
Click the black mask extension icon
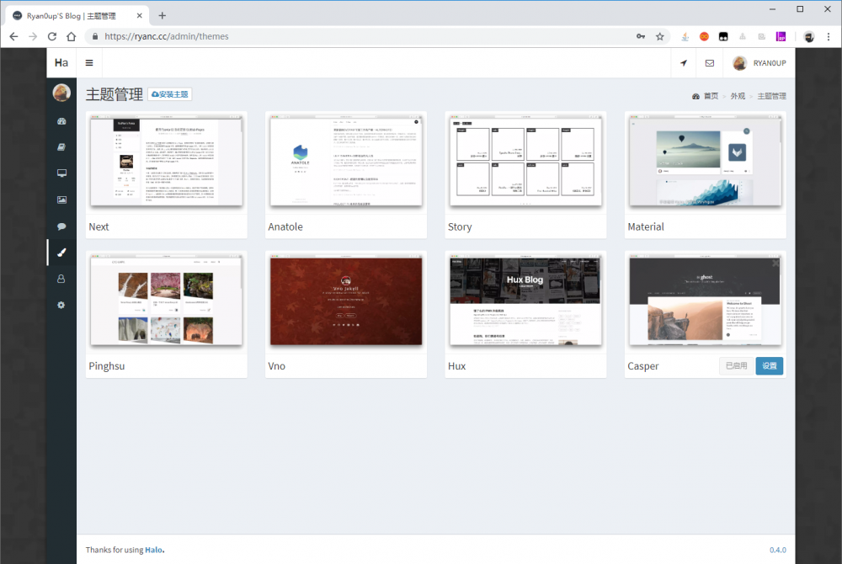pos(723,36)
